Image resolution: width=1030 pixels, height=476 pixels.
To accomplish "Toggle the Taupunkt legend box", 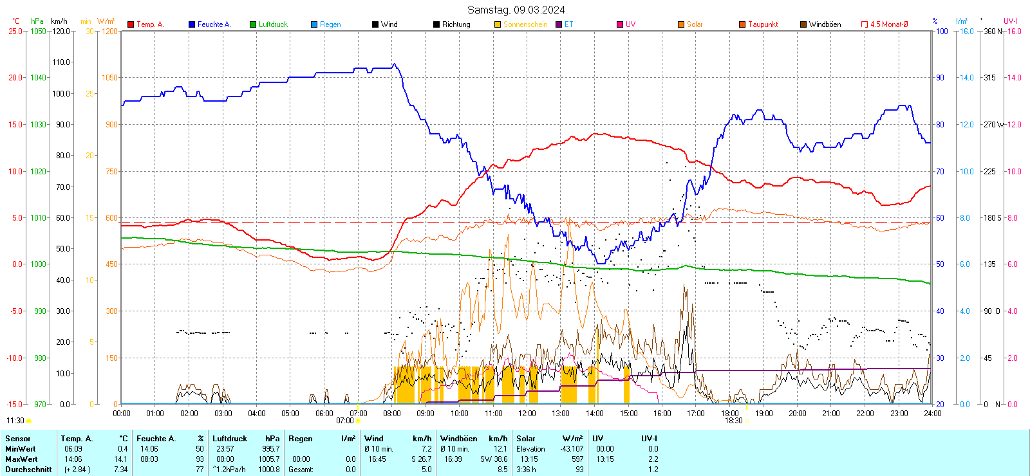I will 742,24.
